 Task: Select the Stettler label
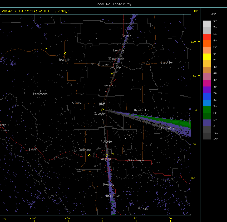click(167, 62)
